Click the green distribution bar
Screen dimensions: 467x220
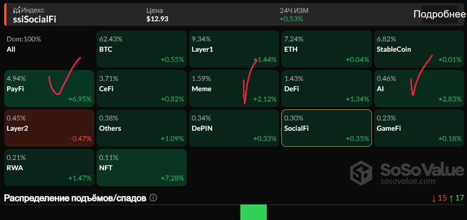point(253,212)
